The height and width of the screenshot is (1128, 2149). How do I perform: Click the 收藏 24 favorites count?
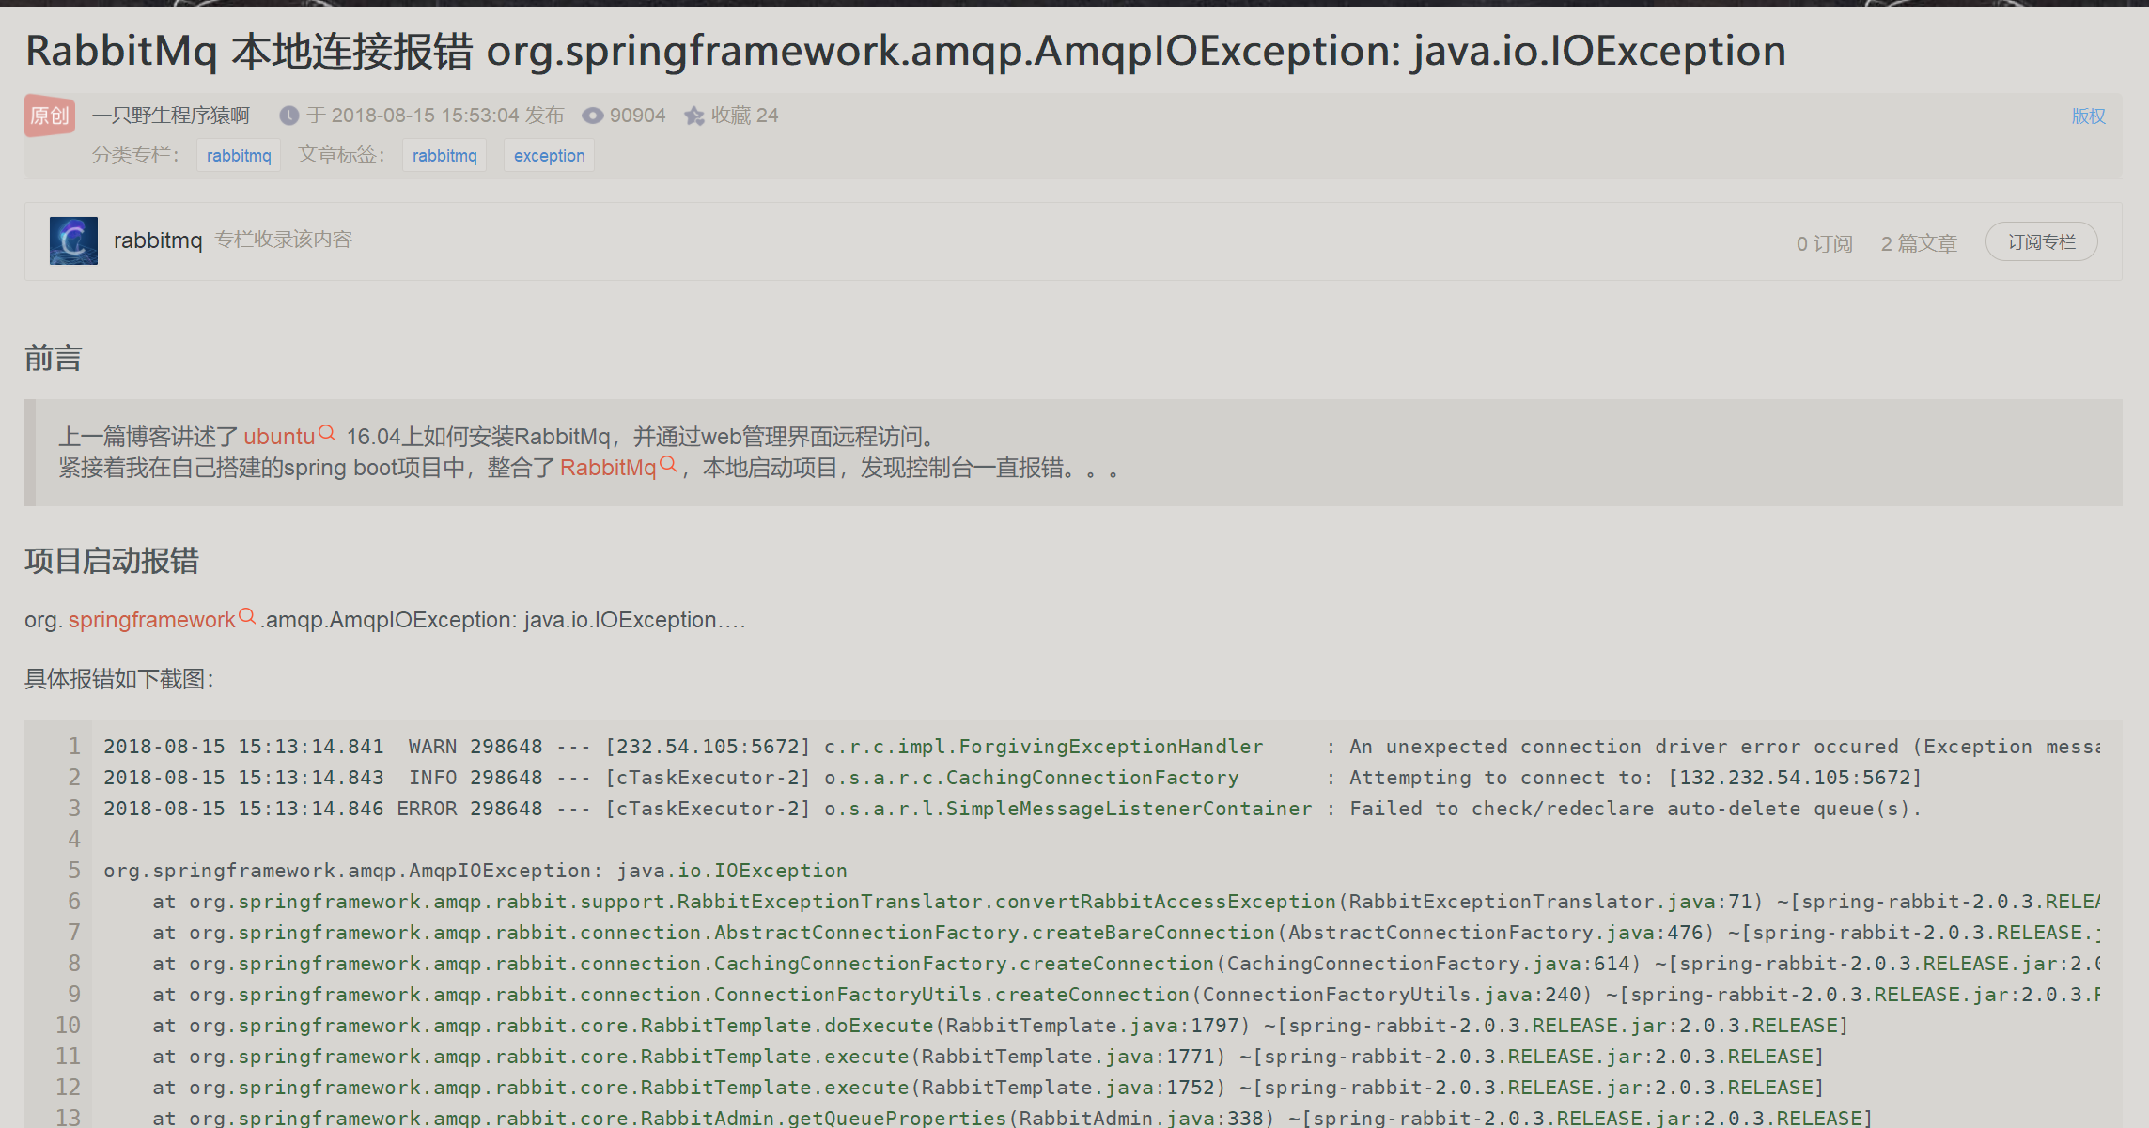[x=744, y=116]
